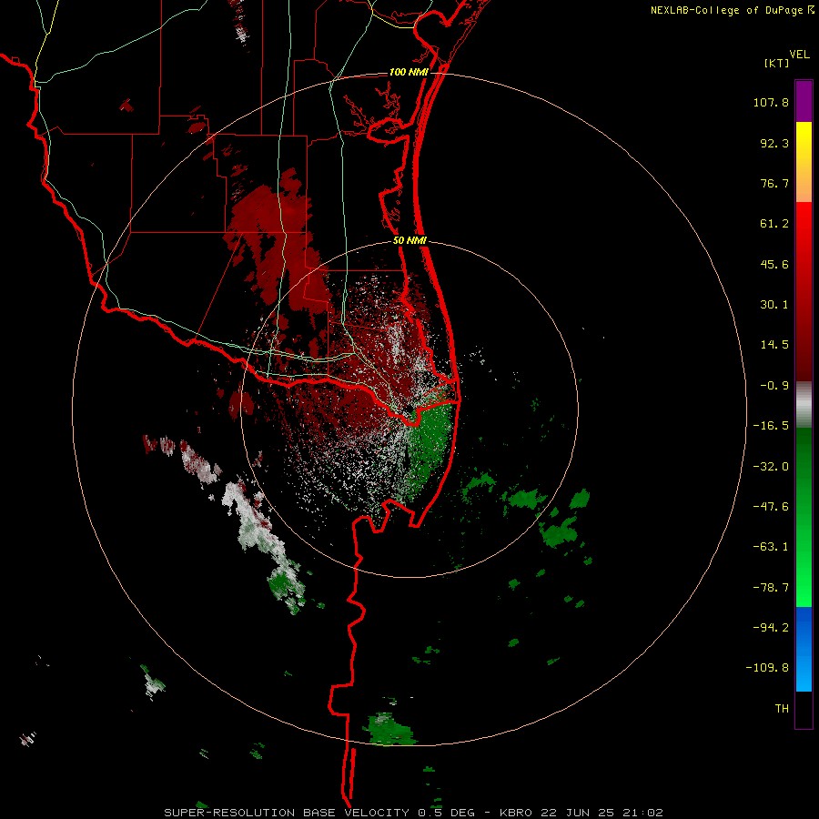Click the TH legend label

[x=782, y=709]
